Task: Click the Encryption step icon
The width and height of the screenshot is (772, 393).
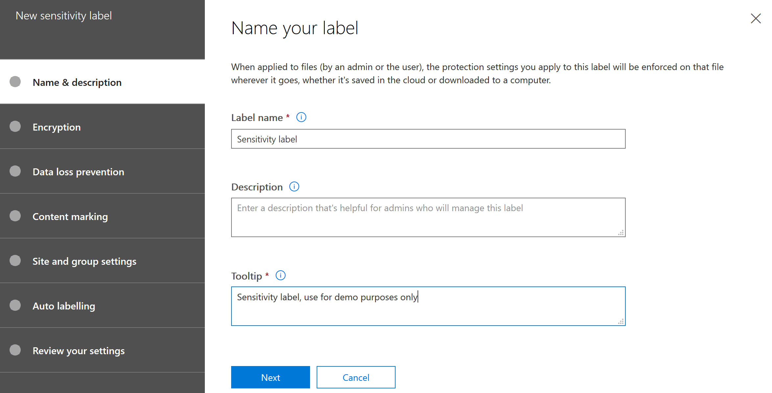Action: point(15,126)
